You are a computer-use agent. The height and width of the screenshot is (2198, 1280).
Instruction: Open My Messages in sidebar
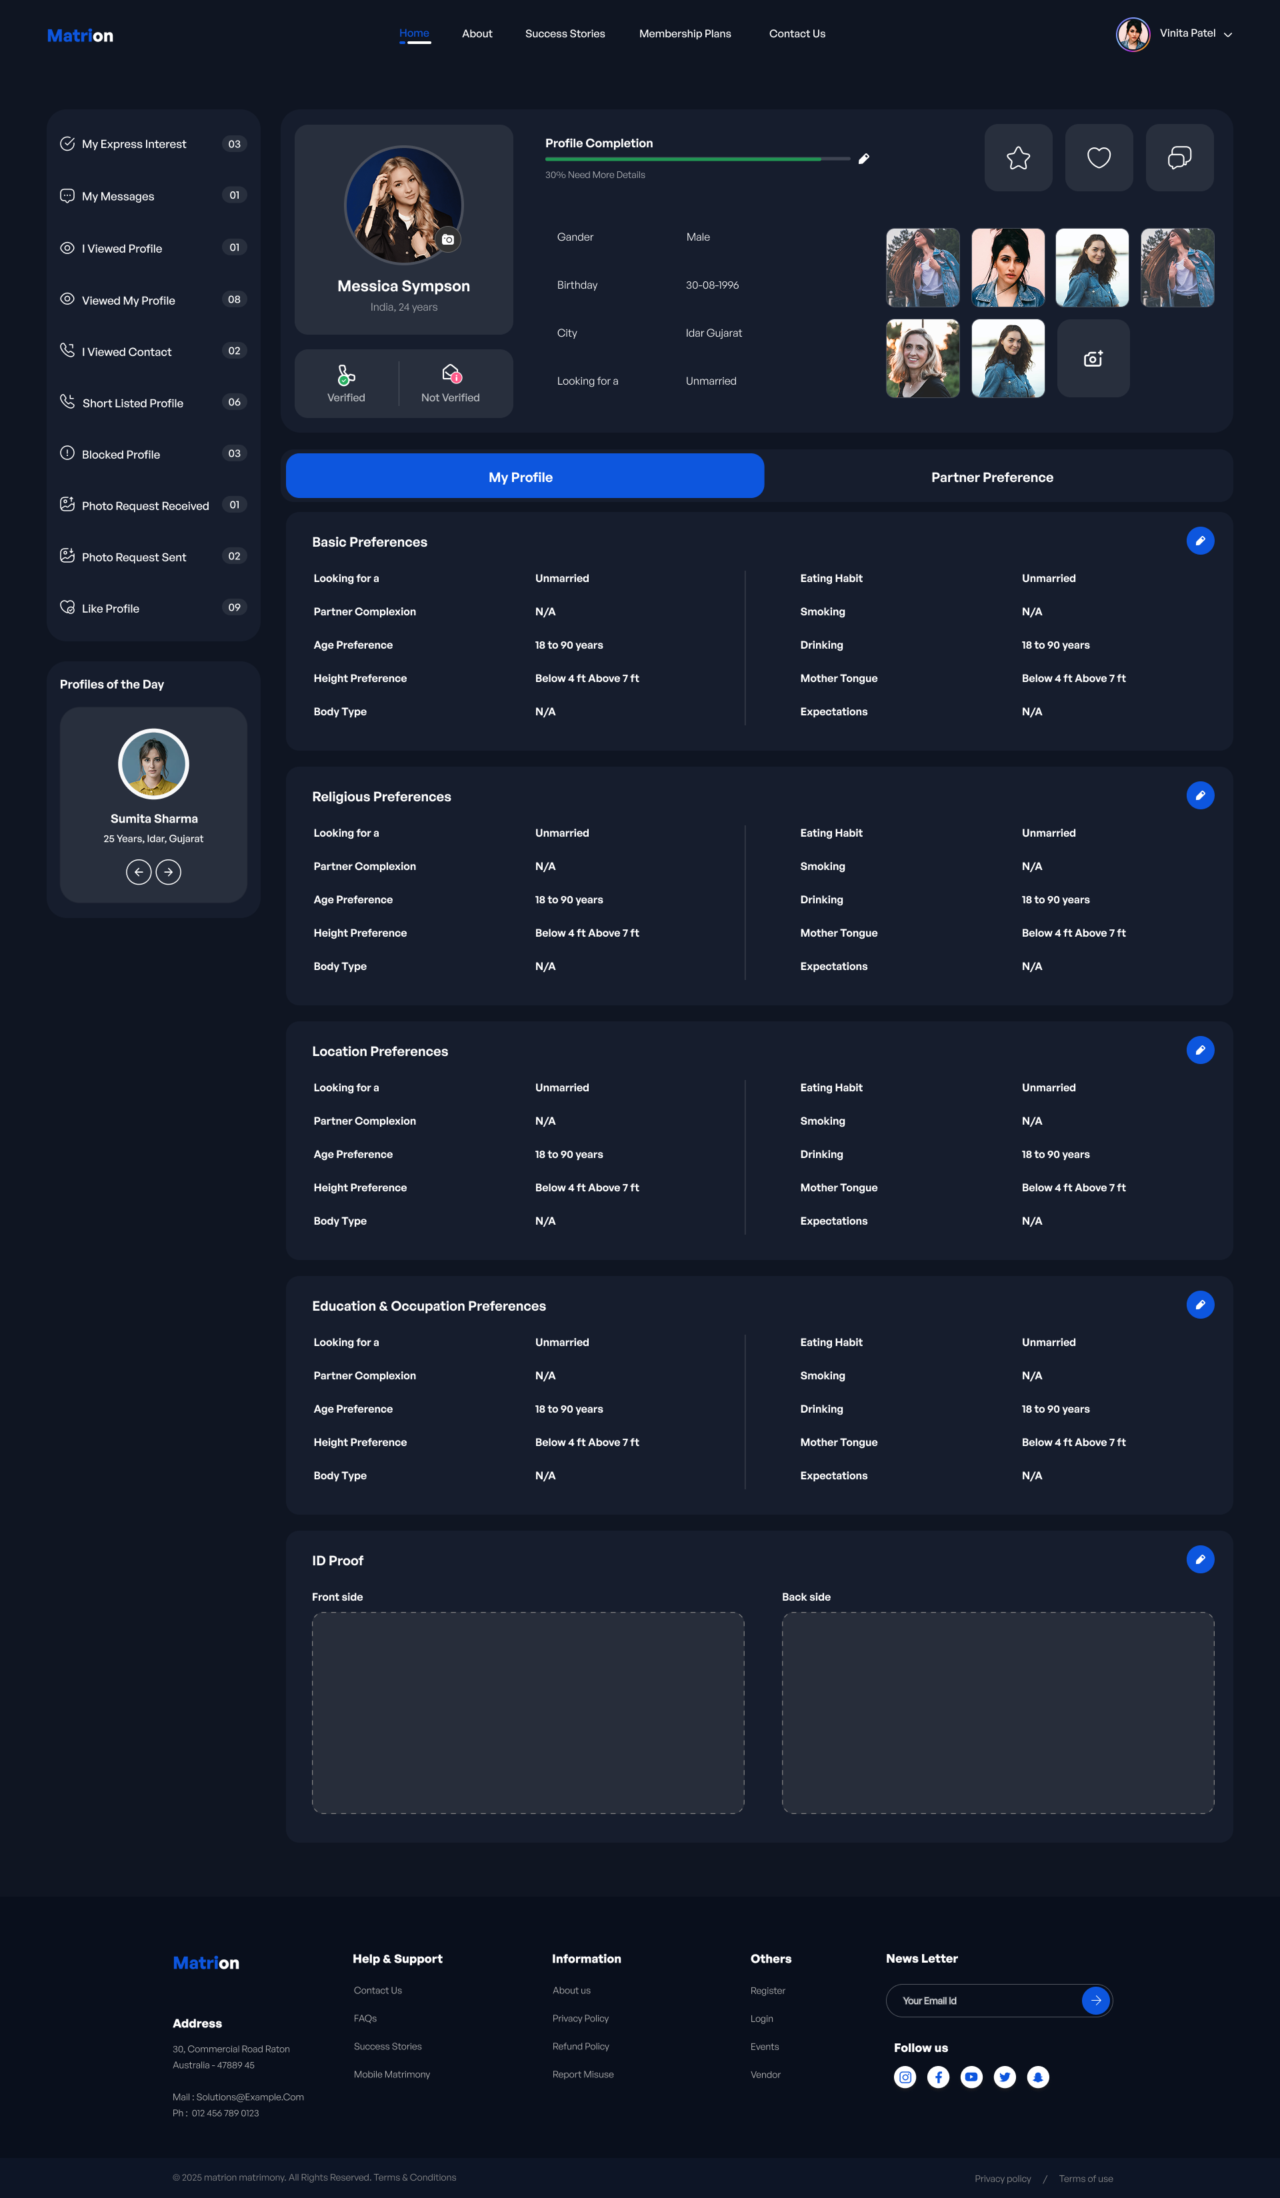[153, 196]
